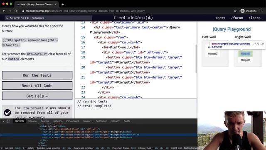Collapse the right-well div node in DevTools
Screen dimensions: 266x150
pyautogui.click(x=39, y=129)
